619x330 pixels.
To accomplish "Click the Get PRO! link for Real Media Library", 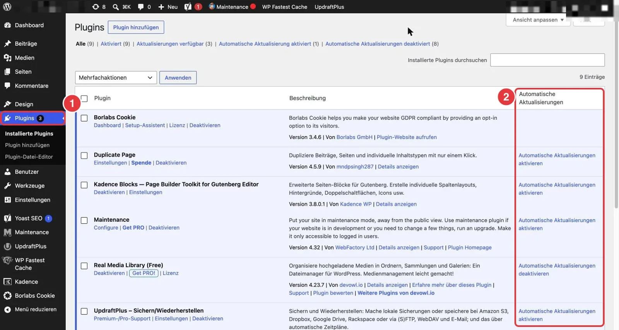I will coord(144,273).
